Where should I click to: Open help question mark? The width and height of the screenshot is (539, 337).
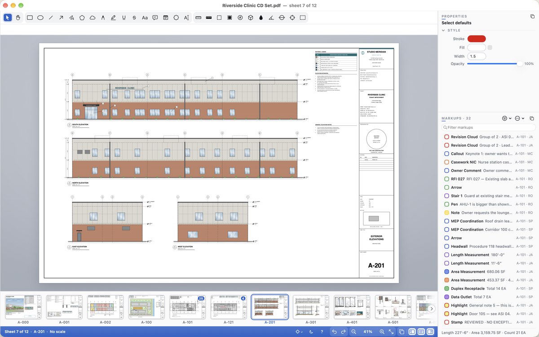(322, 332)
